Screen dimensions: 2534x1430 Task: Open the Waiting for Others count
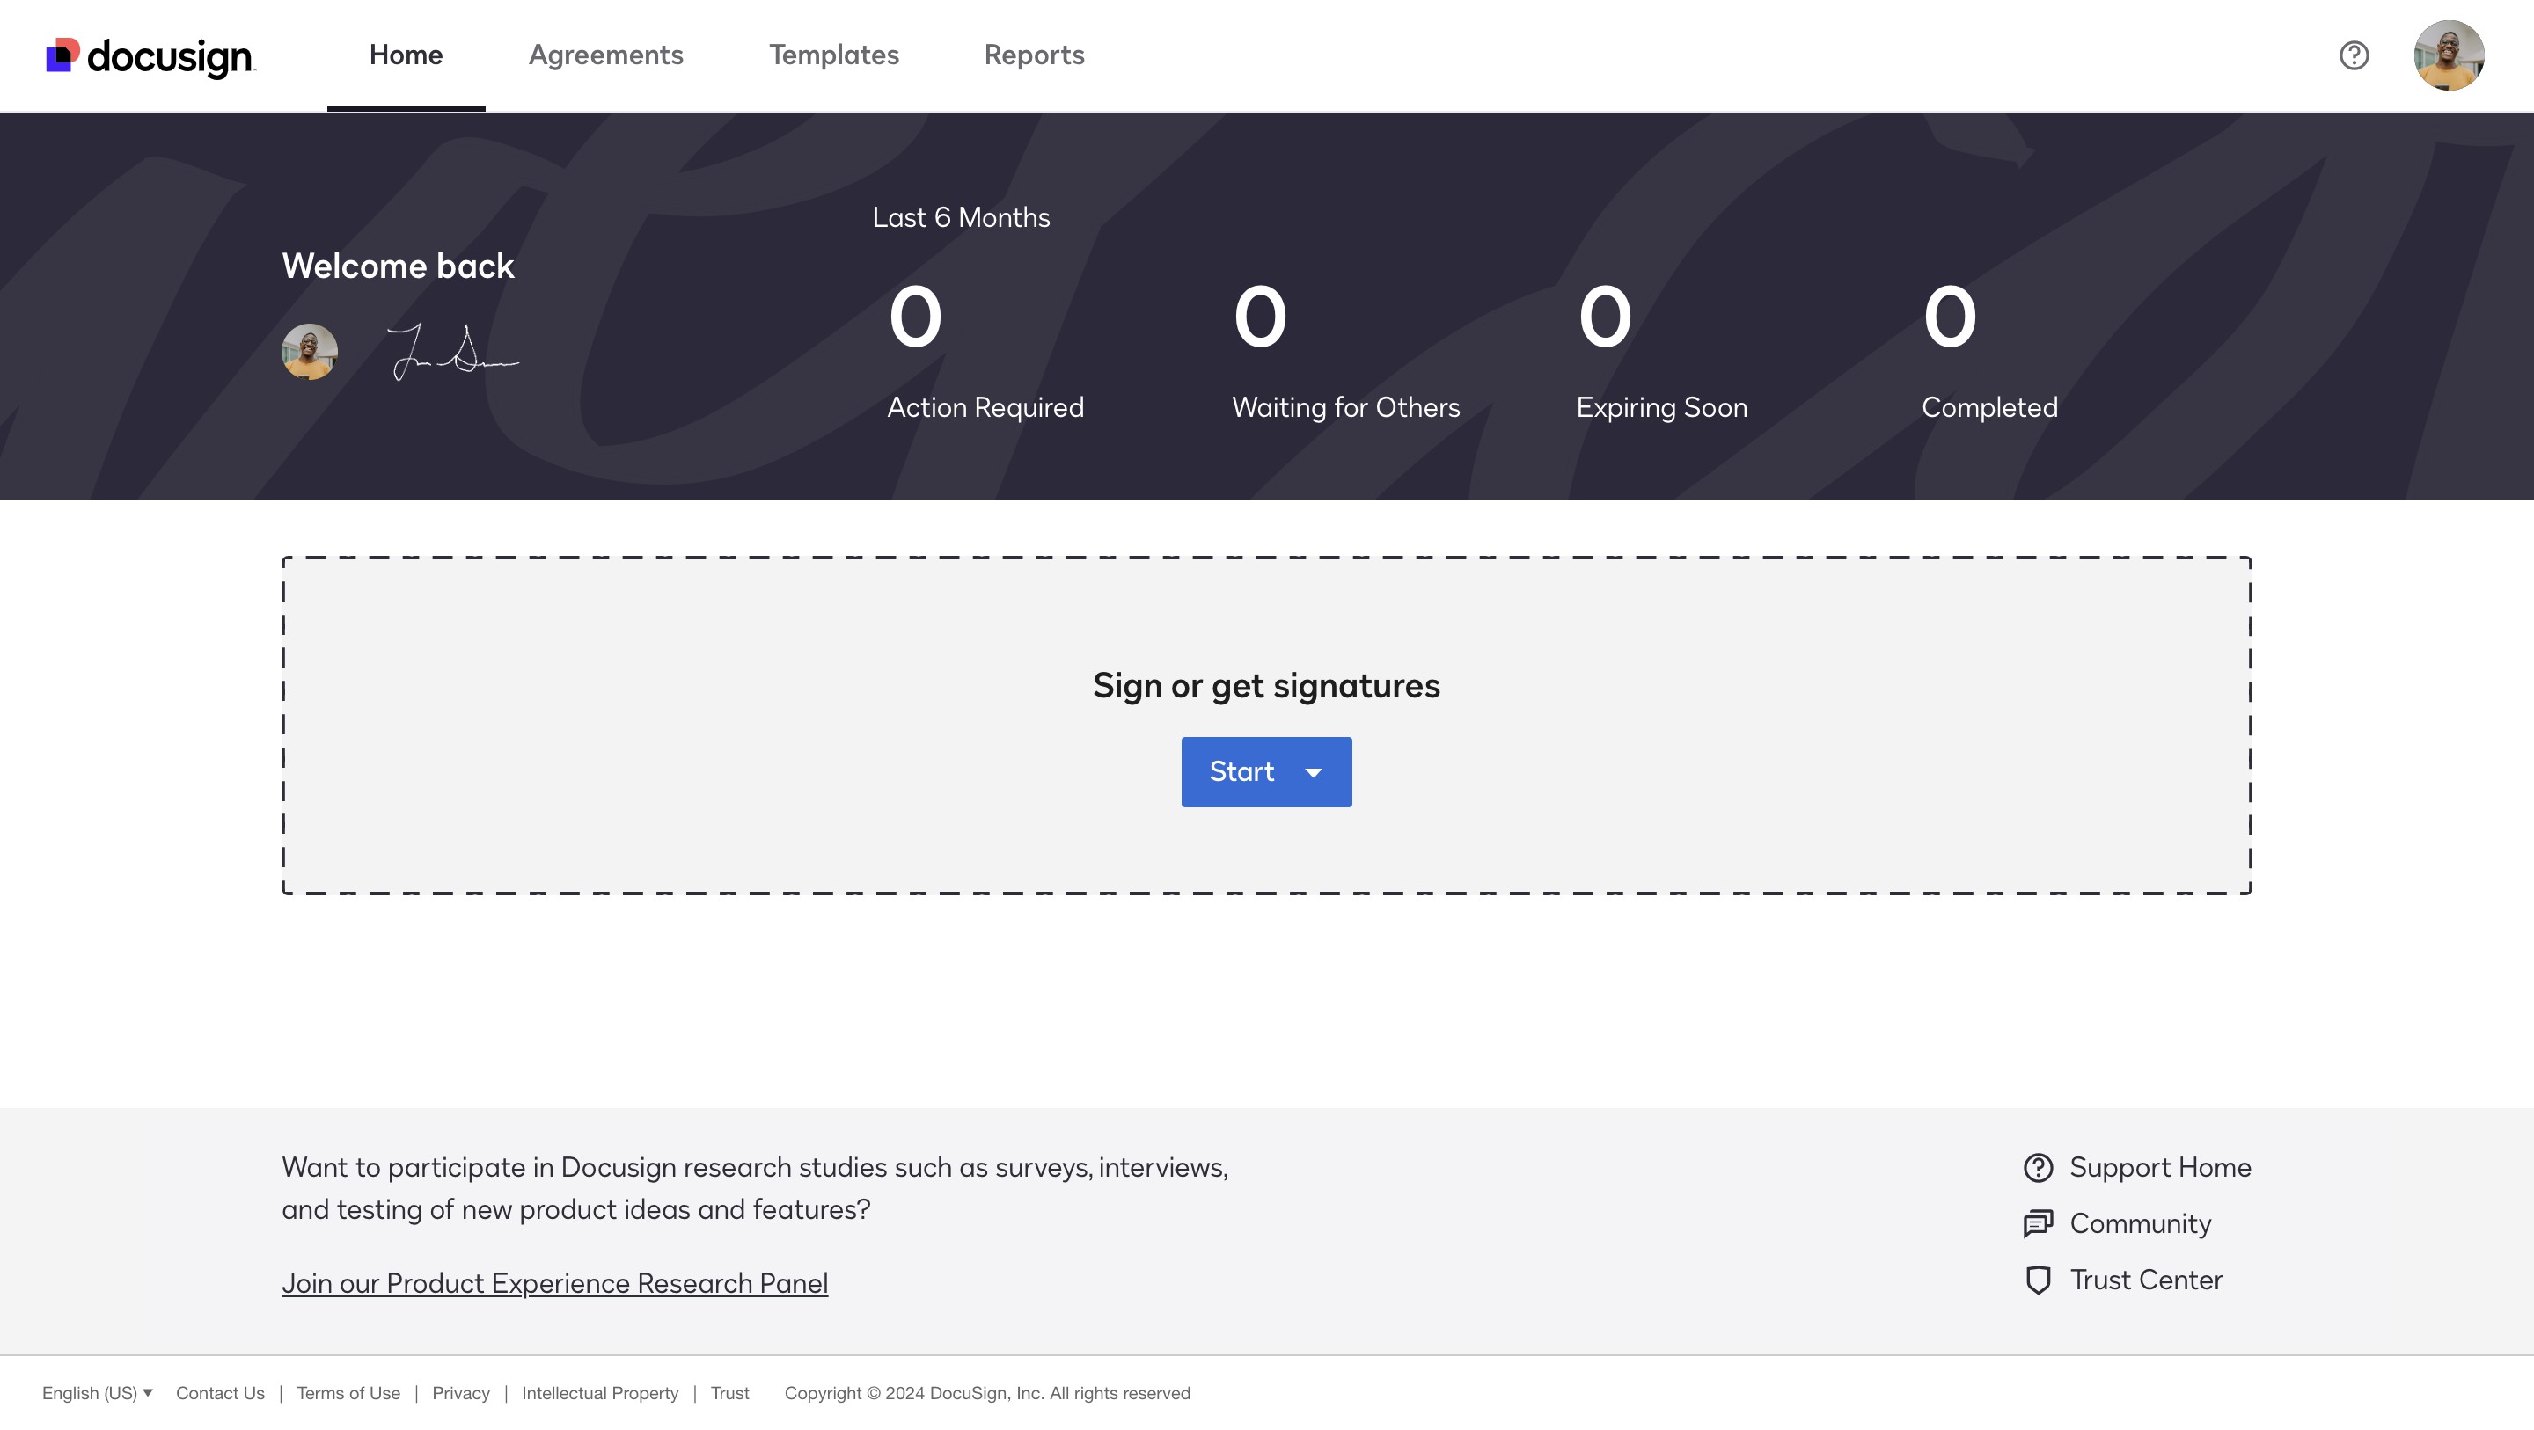coord(1259,317)
